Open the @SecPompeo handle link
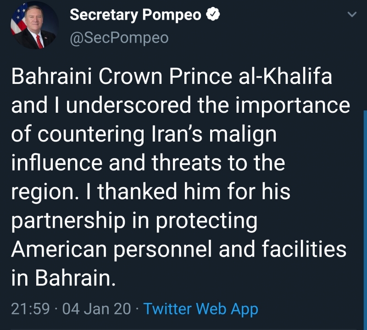This screenshot has width=367, height=330. click(119, 38)
